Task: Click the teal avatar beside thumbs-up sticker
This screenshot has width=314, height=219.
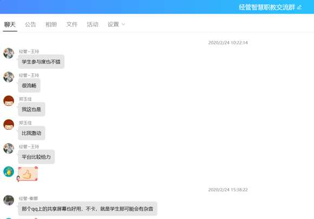Action: [x=9, y=172]
